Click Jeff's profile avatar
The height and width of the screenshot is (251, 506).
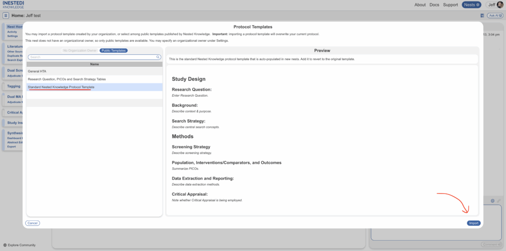500,5
